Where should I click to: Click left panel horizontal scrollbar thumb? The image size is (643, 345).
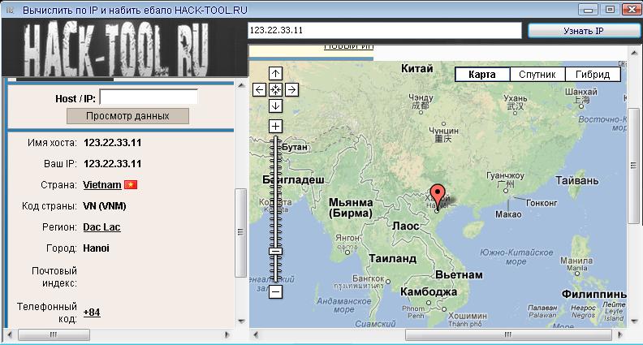point(54,334)
